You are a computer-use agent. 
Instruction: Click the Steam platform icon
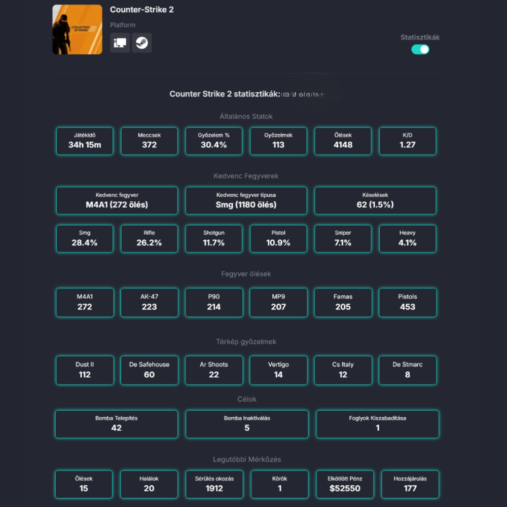pos(142,43)
